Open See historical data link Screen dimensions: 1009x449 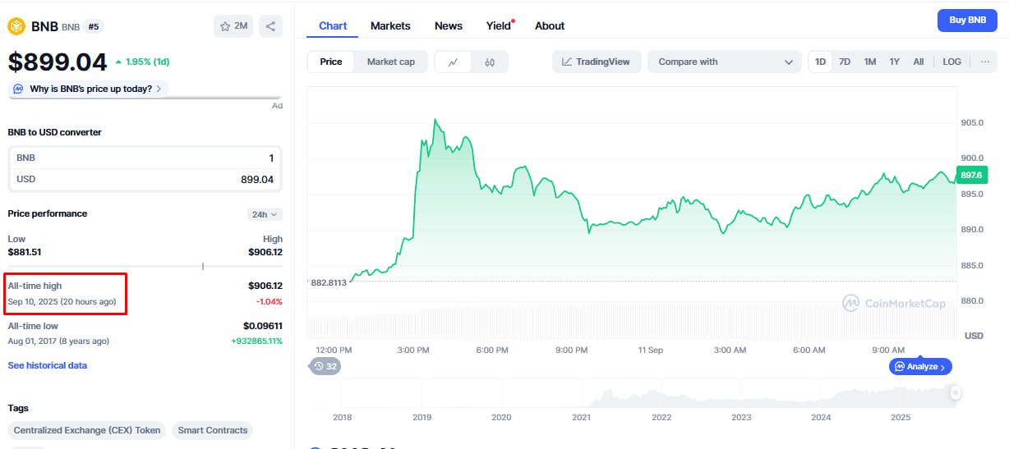(48, 365)
